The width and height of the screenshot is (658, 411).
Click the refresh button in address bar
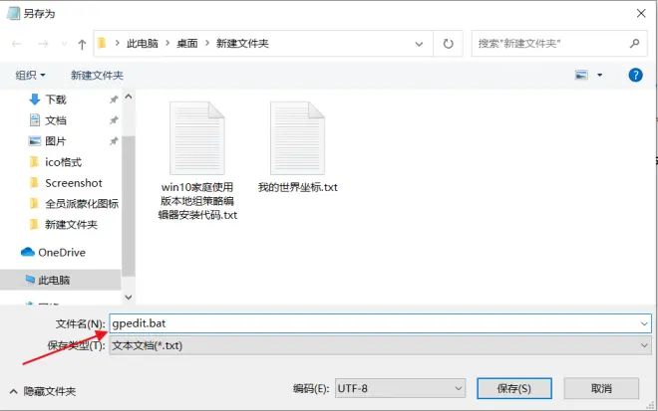click(449, 44)
